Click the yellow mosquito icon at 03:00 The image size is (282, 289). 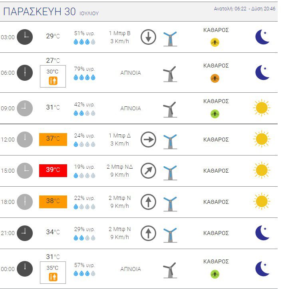pyautogui.click(x=215, y=43)
